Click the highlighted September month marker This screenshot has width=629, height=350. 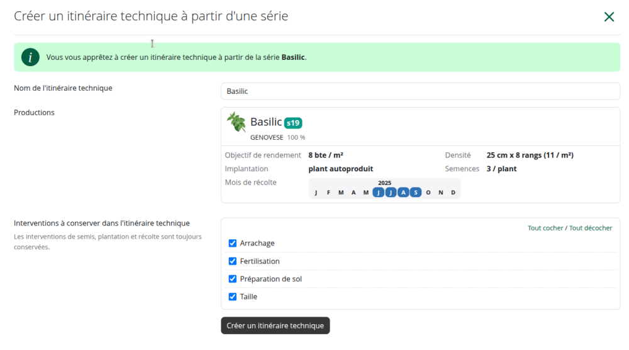point(416,193)
